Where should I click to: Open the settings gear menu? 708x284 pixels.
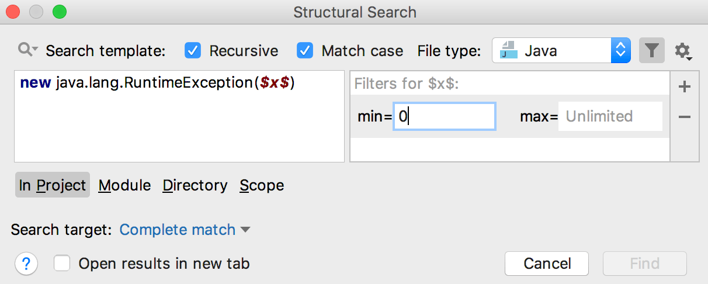[x=683, y=51]
